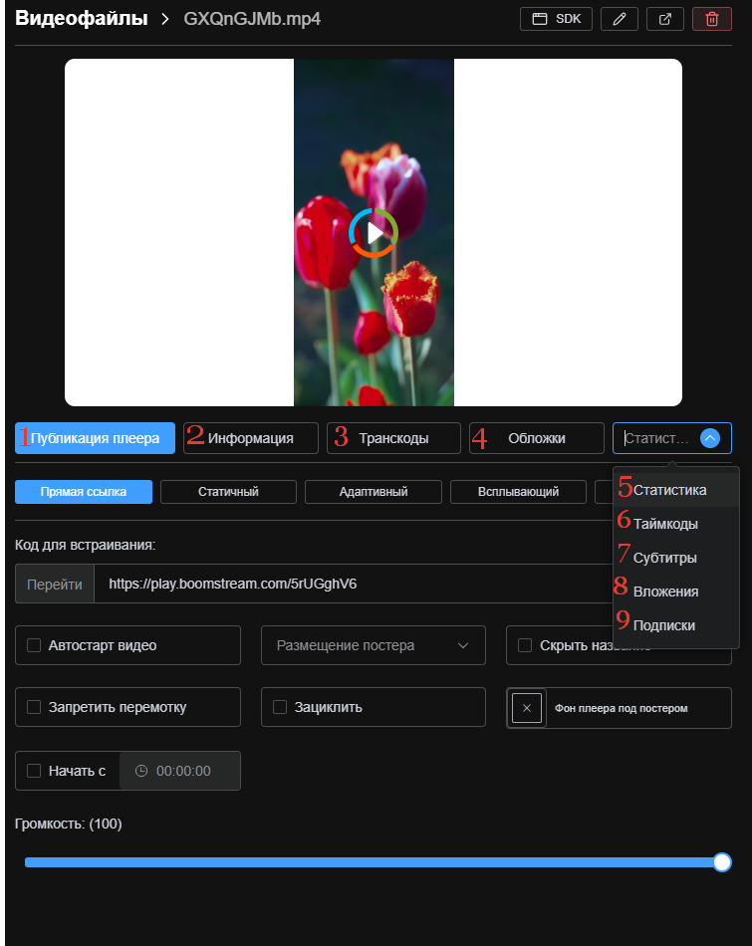Enable Начать с checkbox
Image resolution: width=752 pixels, height=946 pixels.
[34, 771]
